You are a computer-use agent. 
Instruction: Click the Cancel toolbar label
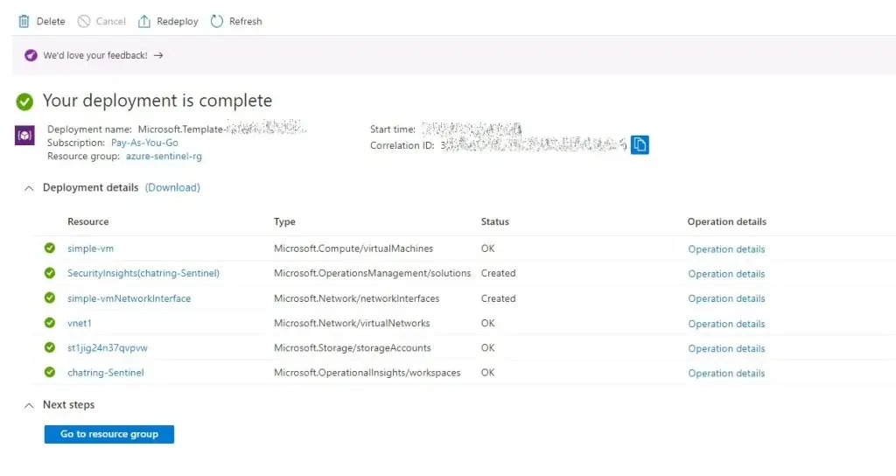(111, 21)
